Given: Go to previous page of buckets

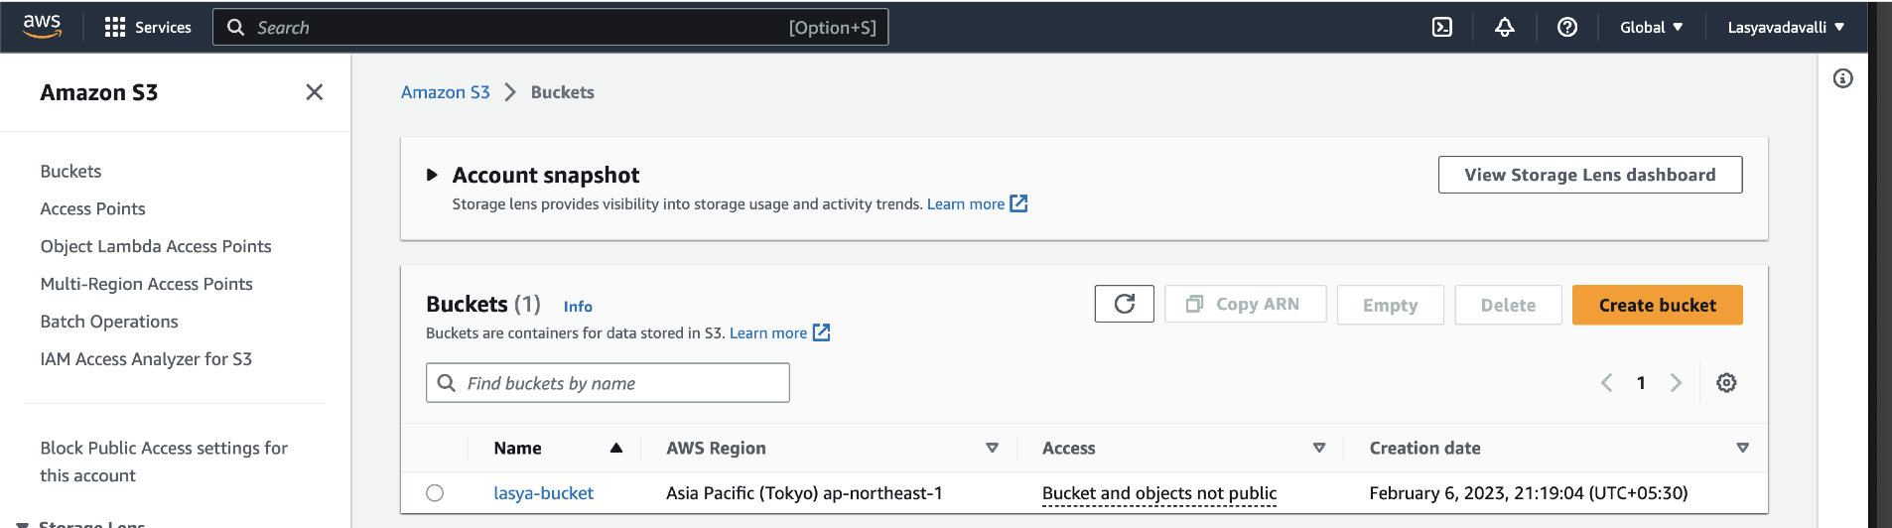Looking at the screenshot, I should (x=1606, y=383).
